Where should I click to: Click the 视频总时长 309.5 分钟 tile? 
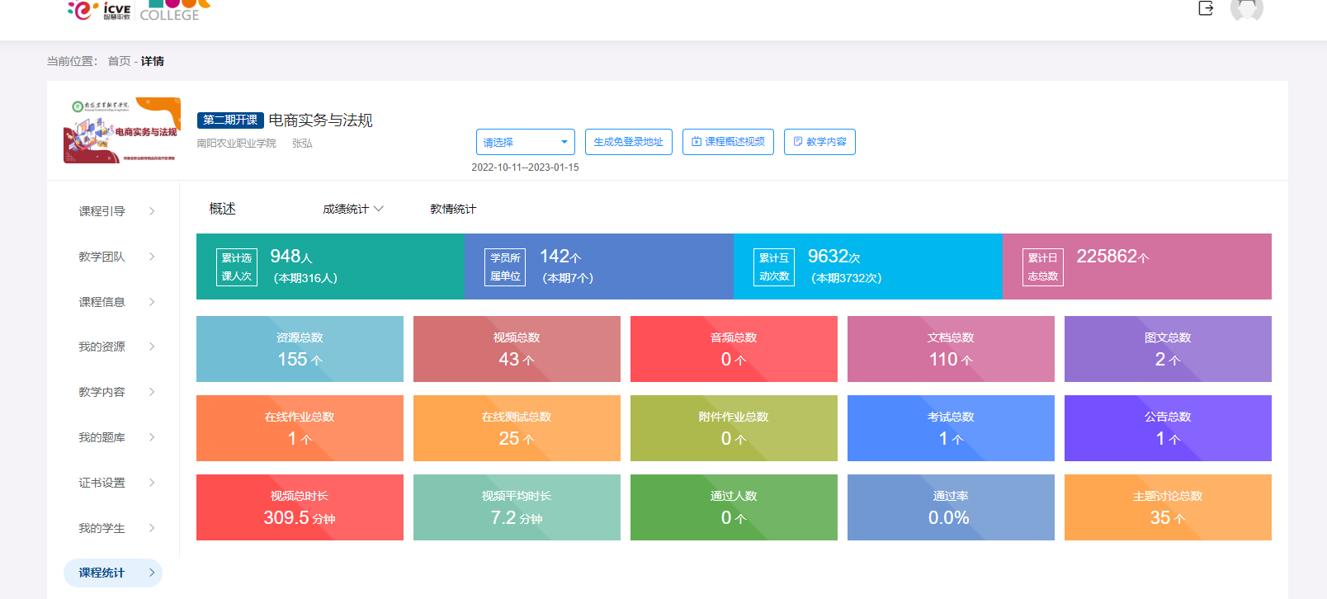click(300, 507)
